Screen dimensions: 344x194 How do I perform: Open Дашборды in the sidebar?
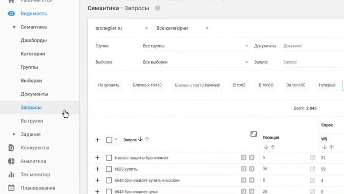[33, 40]
